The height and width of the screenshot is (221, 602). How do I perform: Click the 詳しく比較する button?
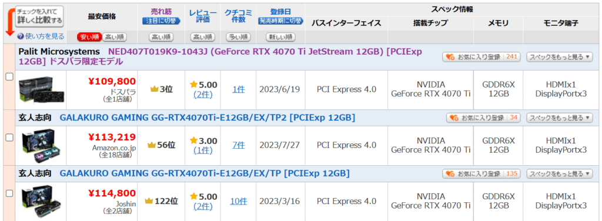point(39,16)
